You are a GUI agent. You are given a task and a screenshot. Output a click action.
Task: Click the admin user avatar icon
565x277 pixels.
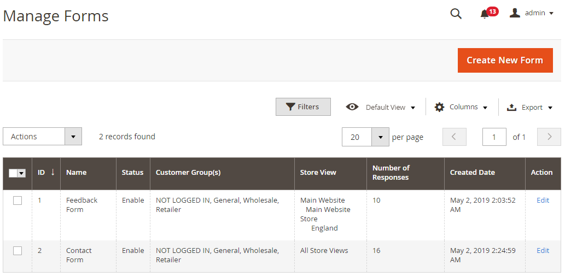tap(515, 13)
